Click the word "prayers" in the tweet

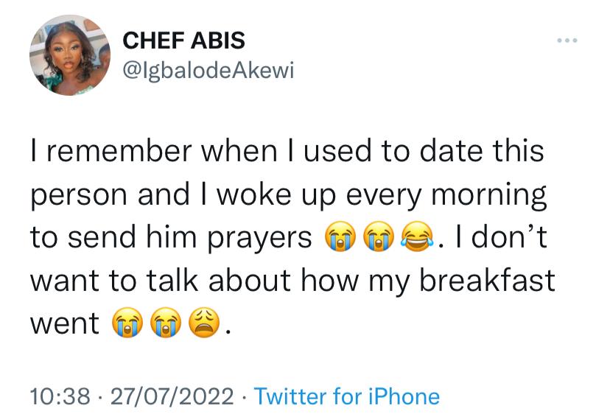pyautogui.click(x=259, y=239)
